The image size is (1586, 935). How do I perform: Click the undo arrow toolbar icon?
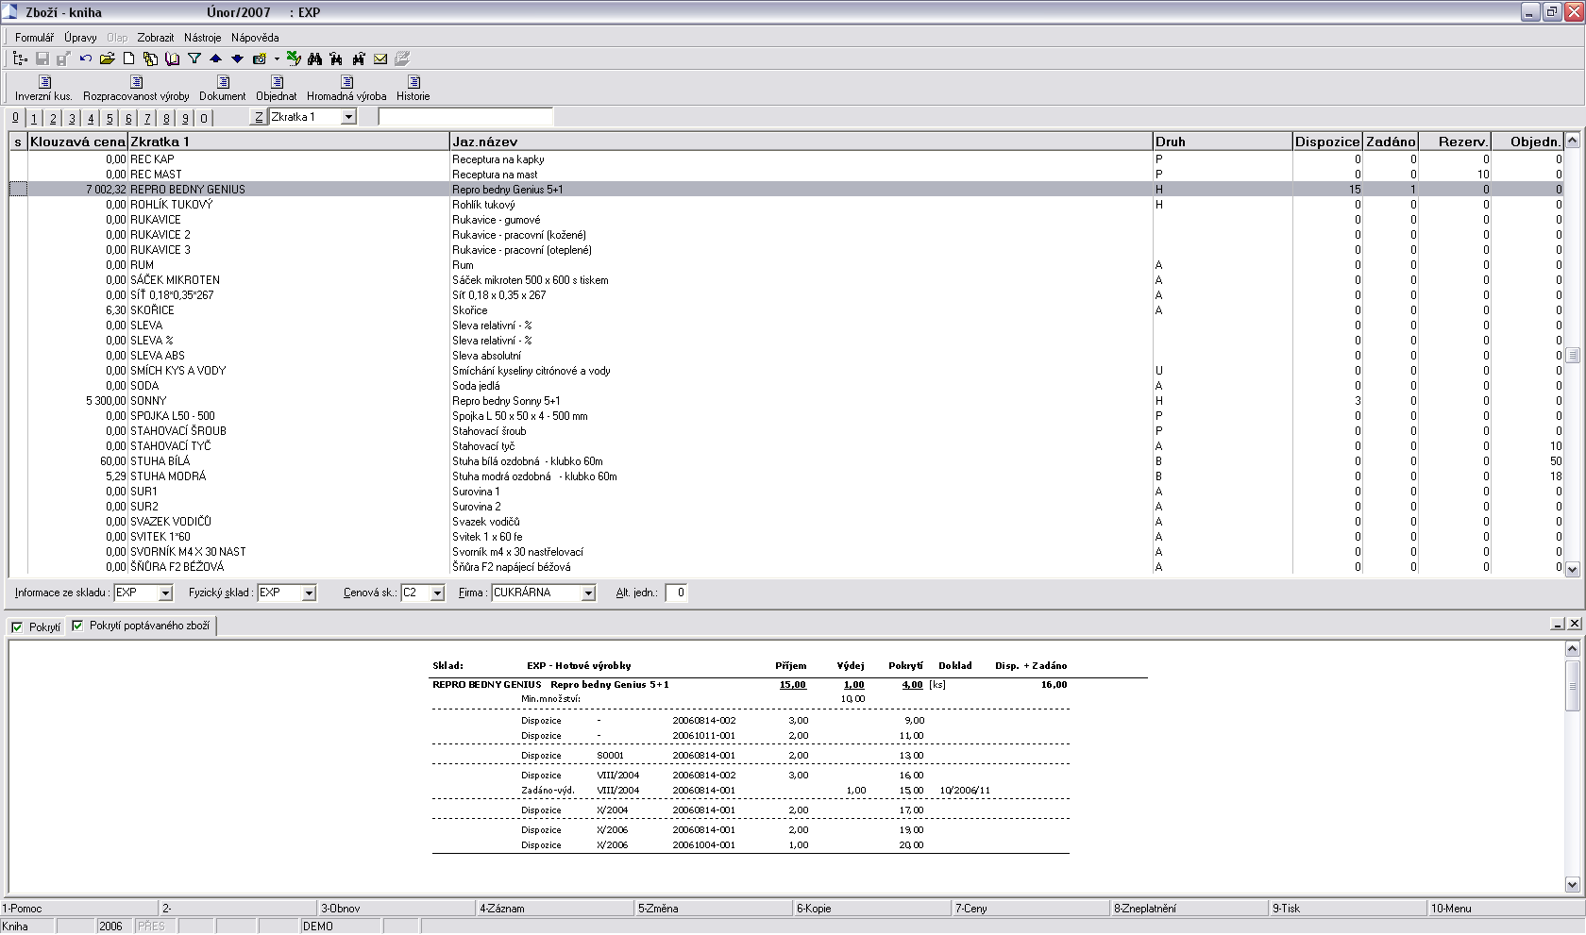(86, 58)
